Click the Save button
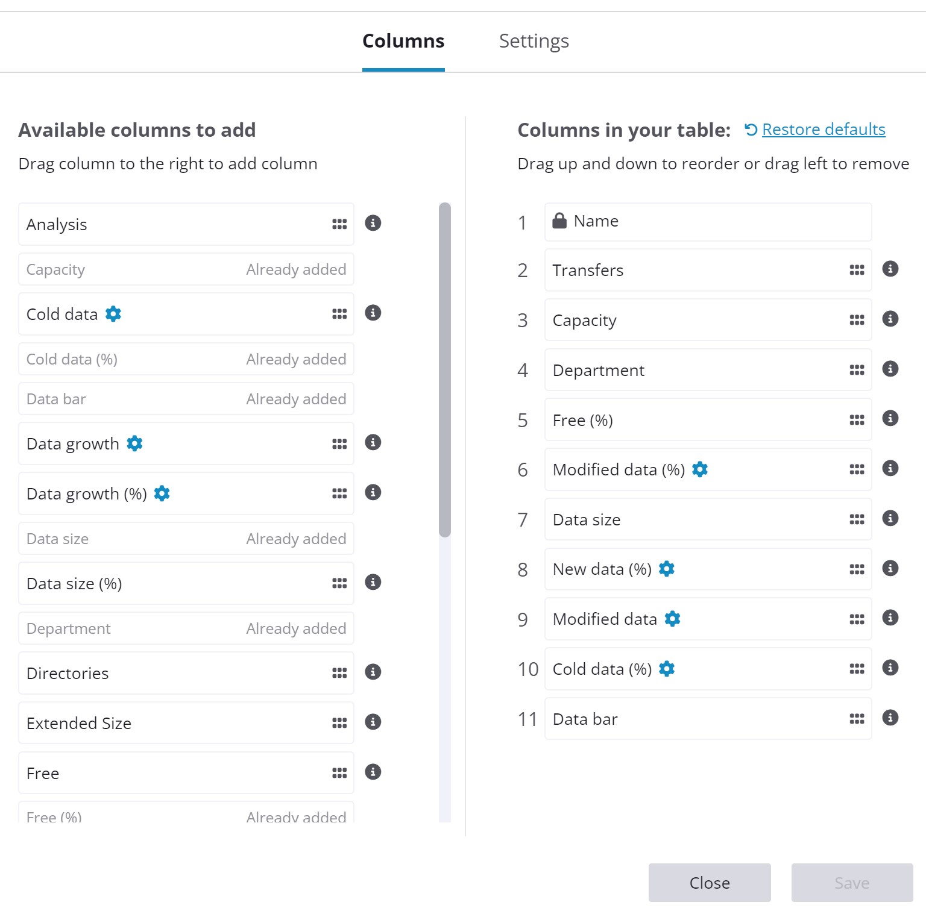Screen dimensions: 926x914 click(x=851, y=883)
